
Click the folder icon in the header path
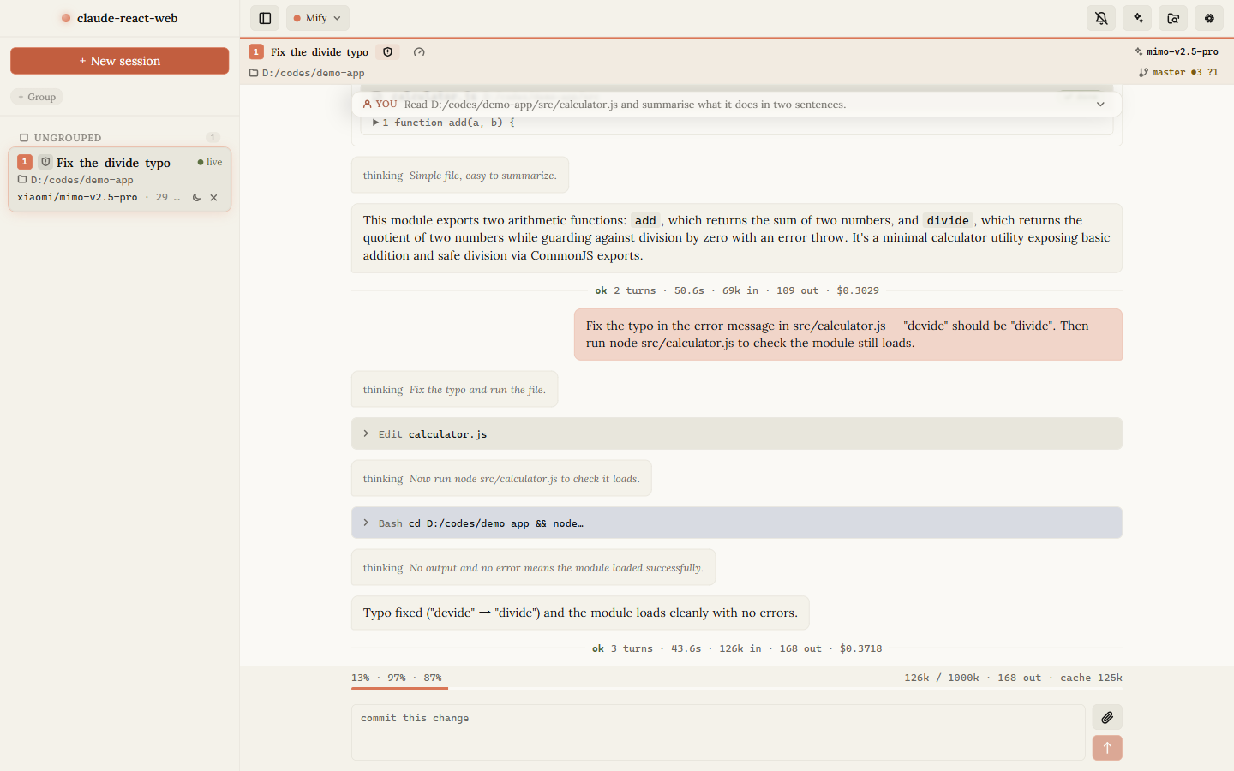coord(254,73)
